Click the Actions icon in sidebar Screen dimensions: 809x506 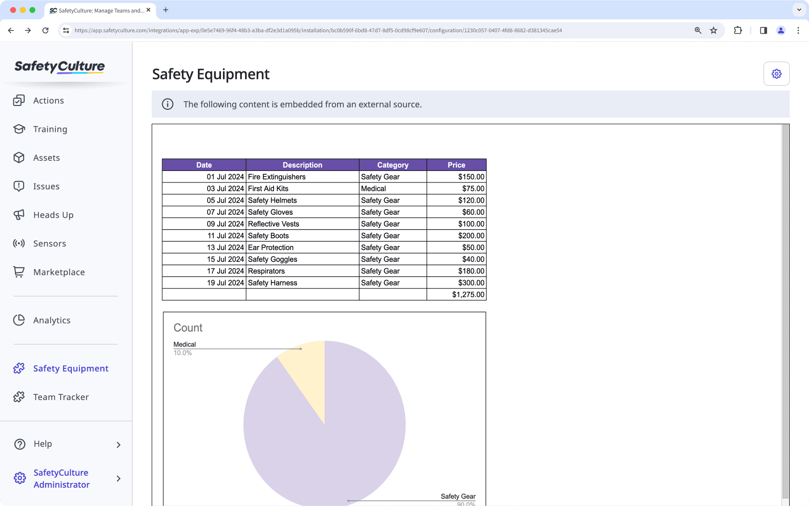coord(19,101)
